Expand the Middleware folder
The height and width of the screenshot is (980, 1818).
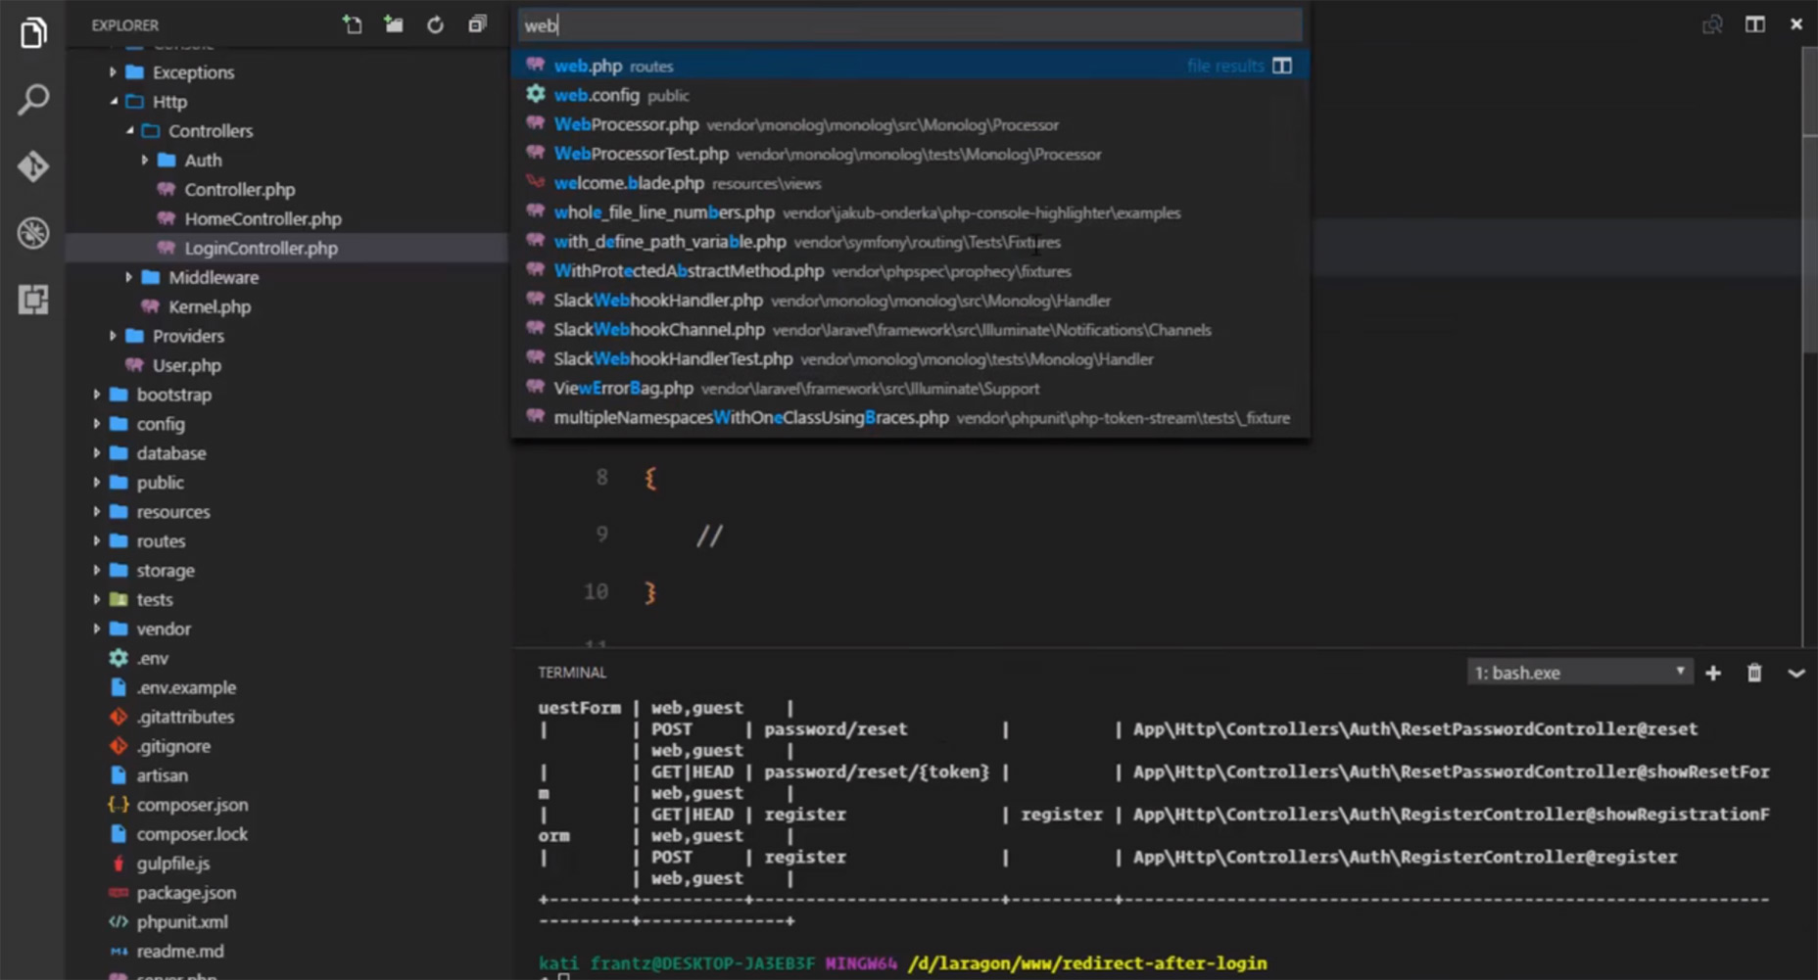pos(213,277)
